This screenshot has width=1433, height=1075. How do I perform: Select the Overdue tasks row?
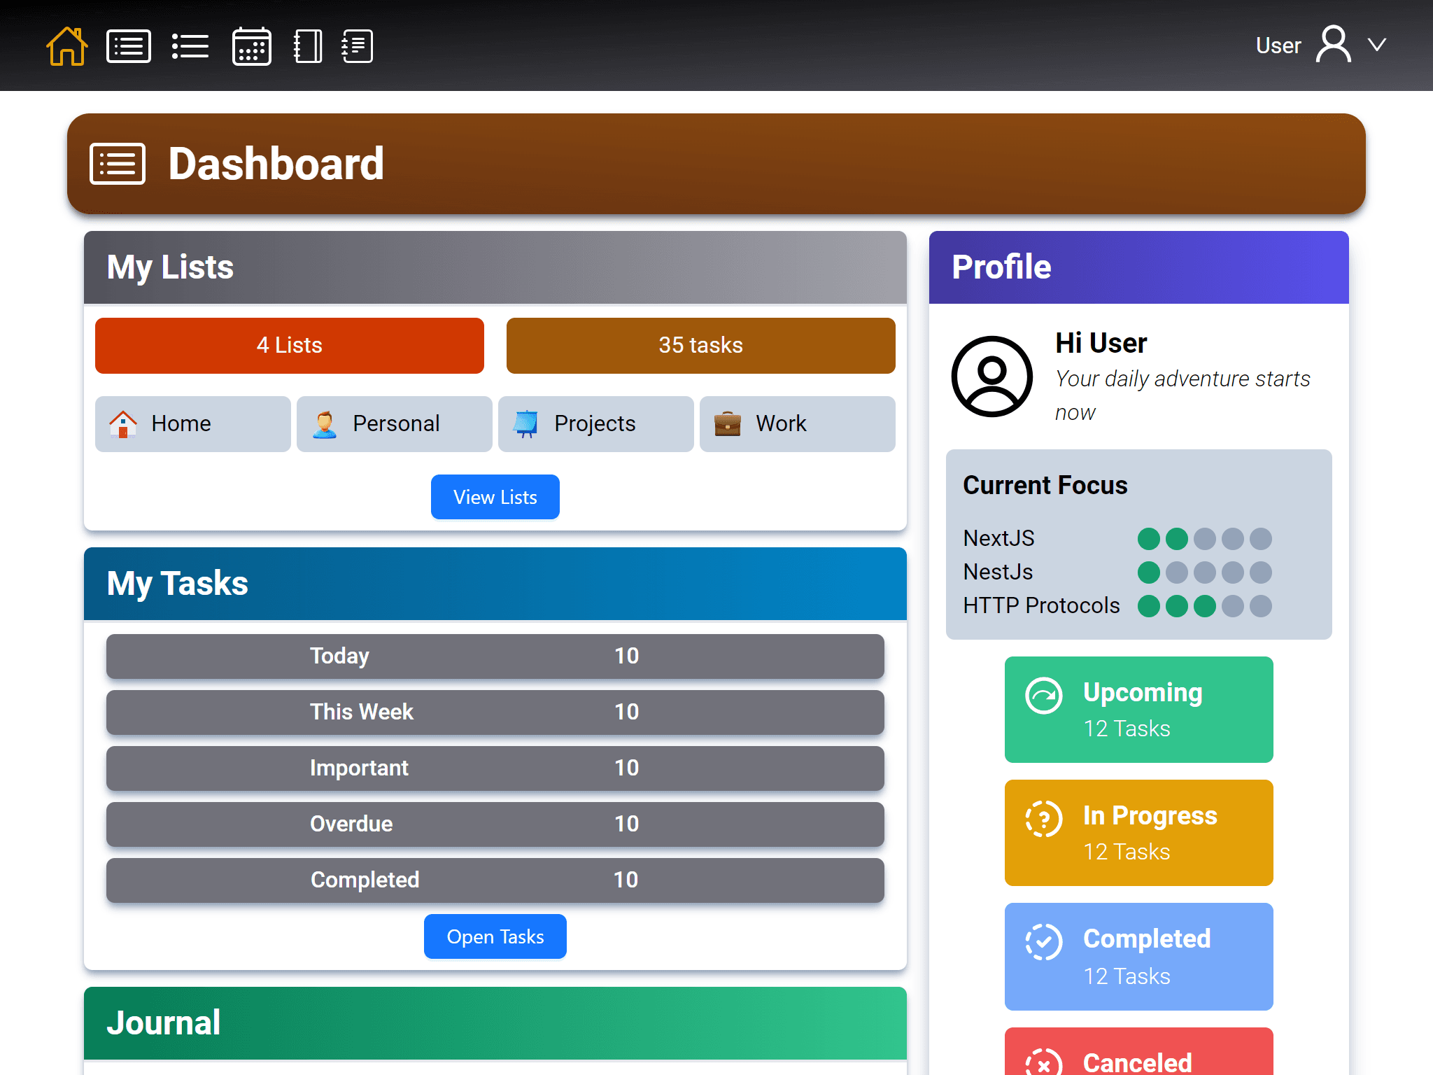[495, 824]
